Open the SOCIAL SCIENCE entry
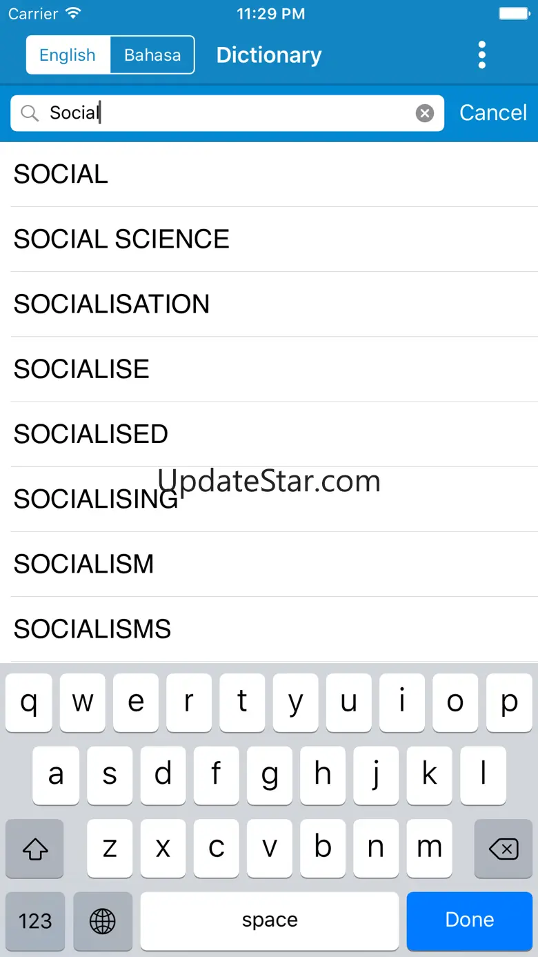 (121, 239)
